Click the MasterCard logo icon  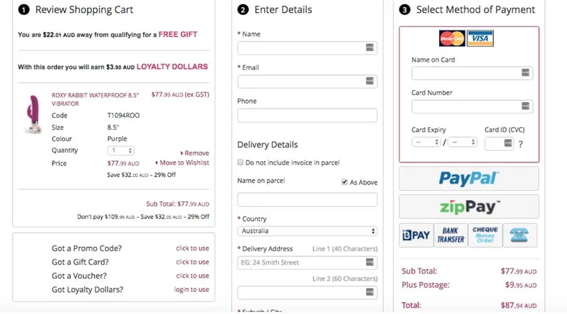[x=452, y=38]
